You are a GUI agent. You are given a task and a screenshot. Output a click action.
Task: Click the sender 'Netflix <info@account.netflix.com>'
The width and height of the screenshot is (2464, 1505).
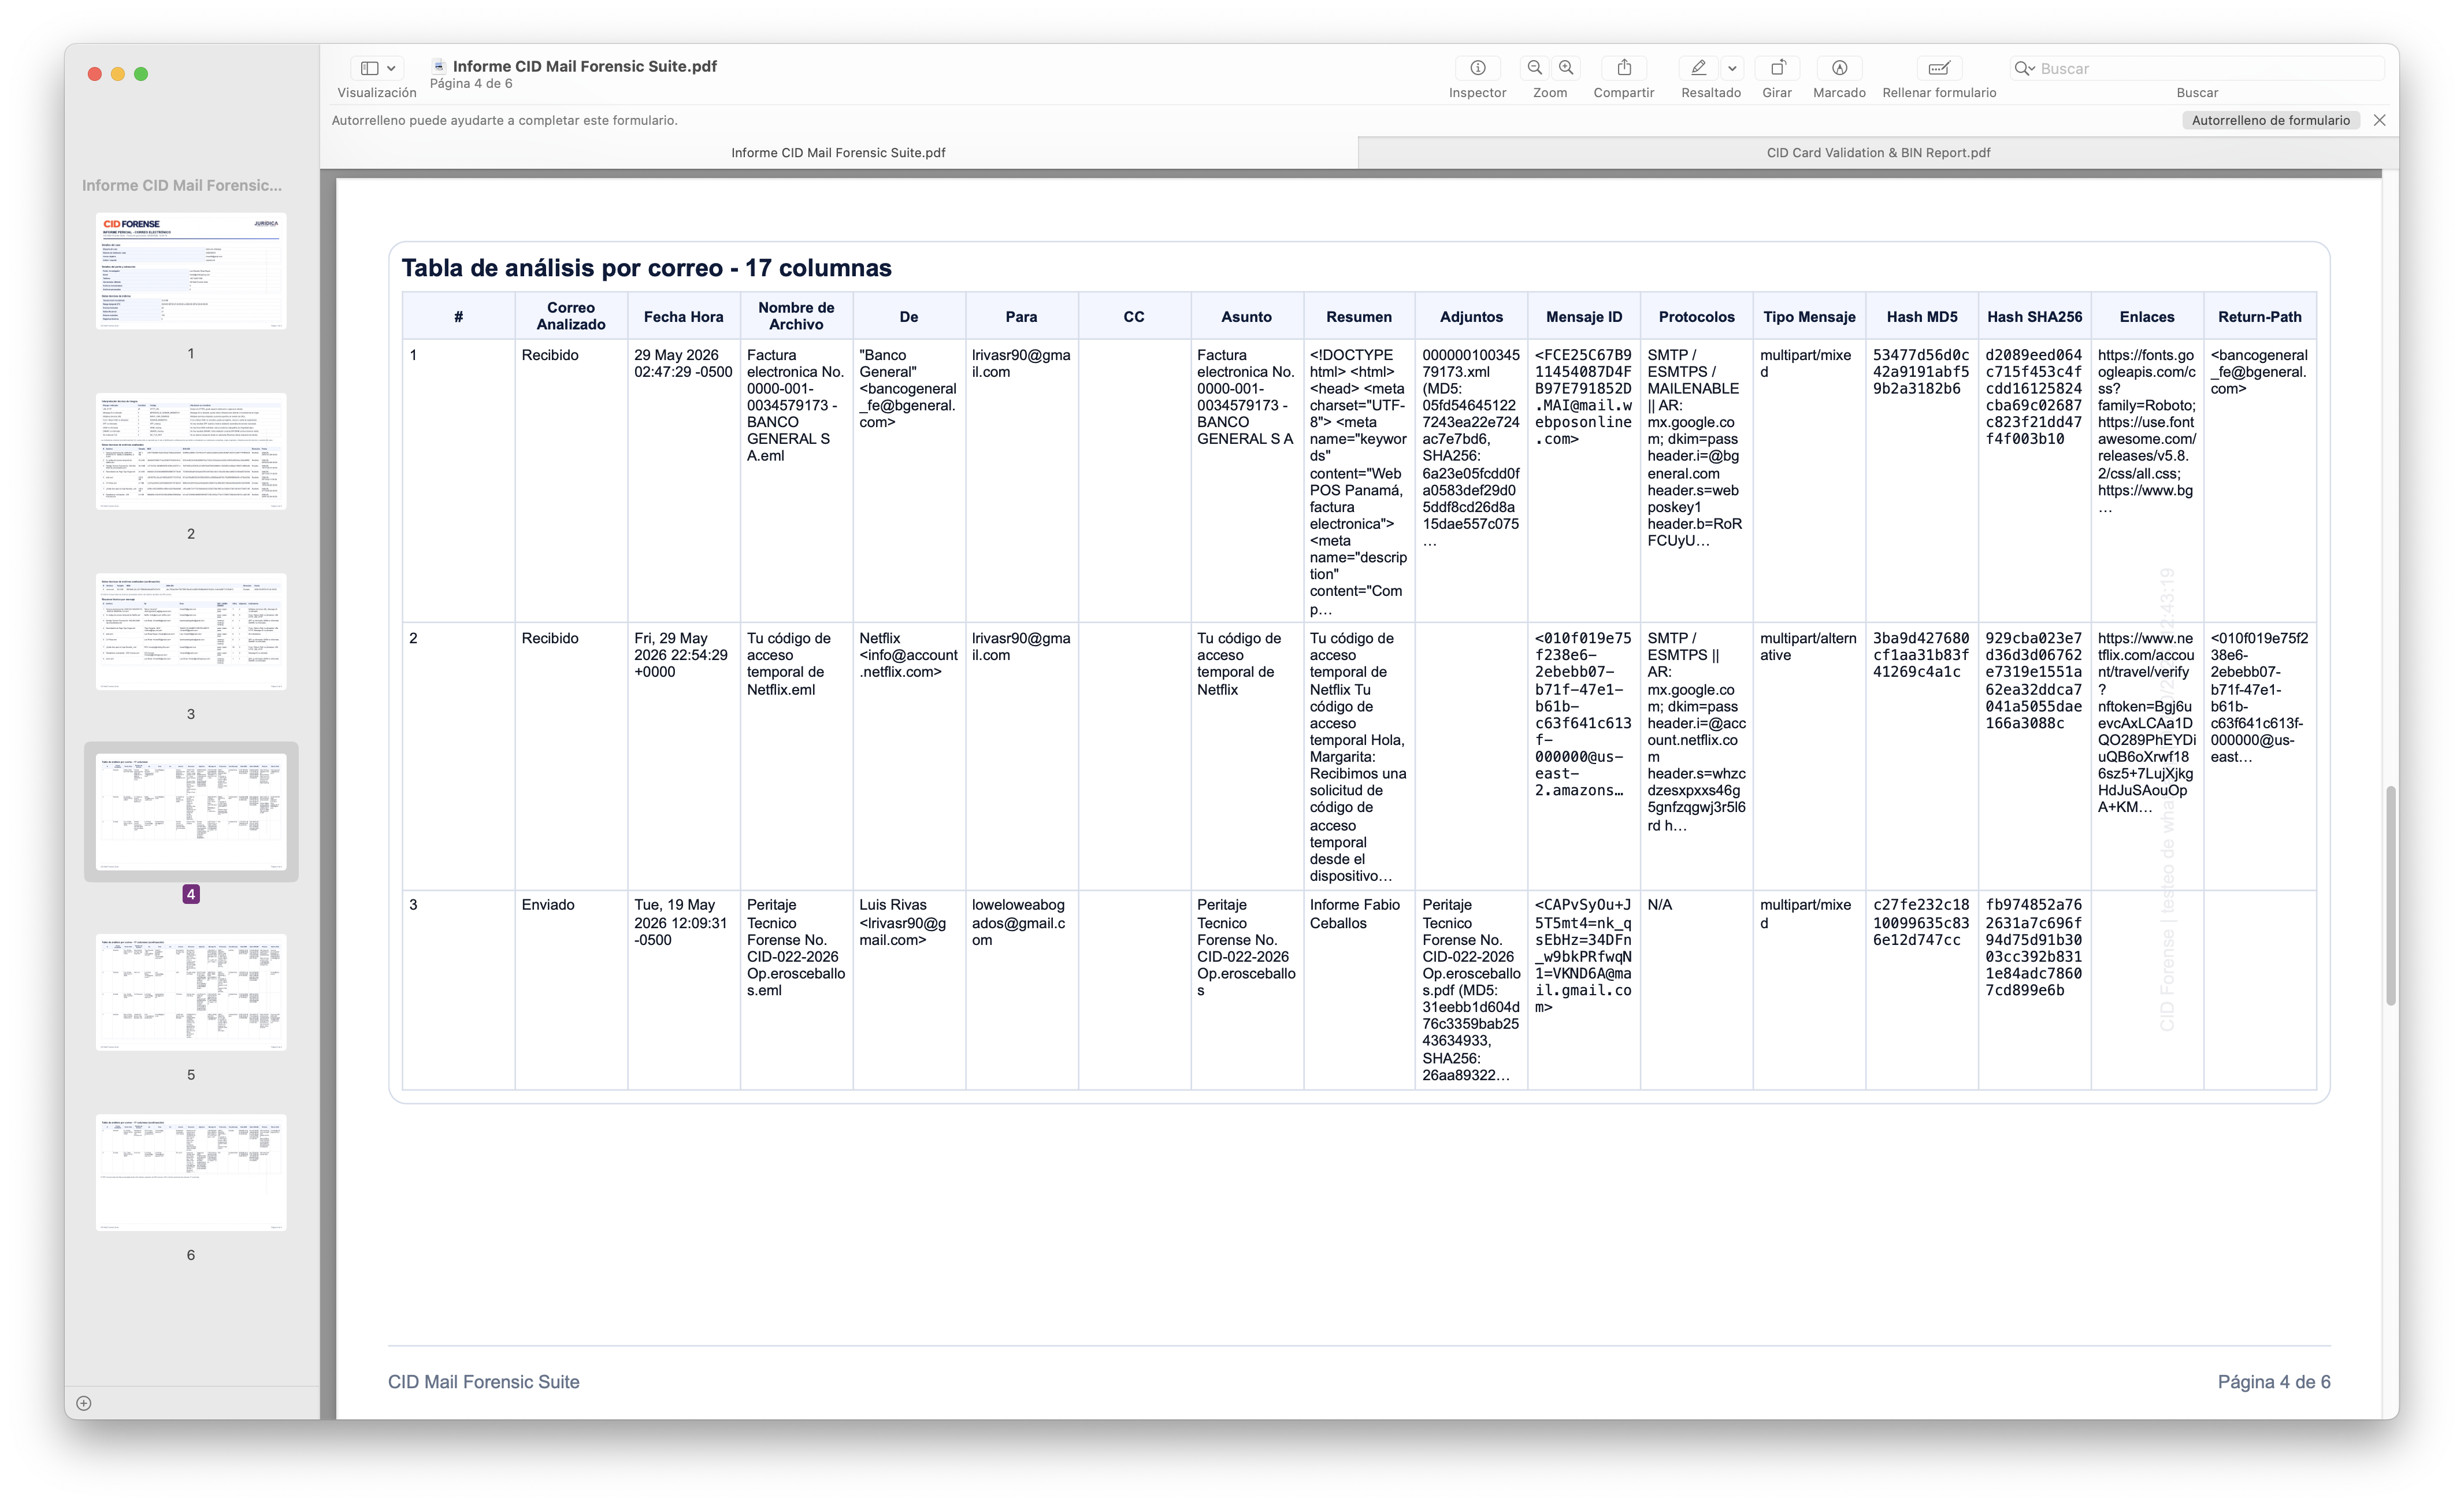coord(908,655)
